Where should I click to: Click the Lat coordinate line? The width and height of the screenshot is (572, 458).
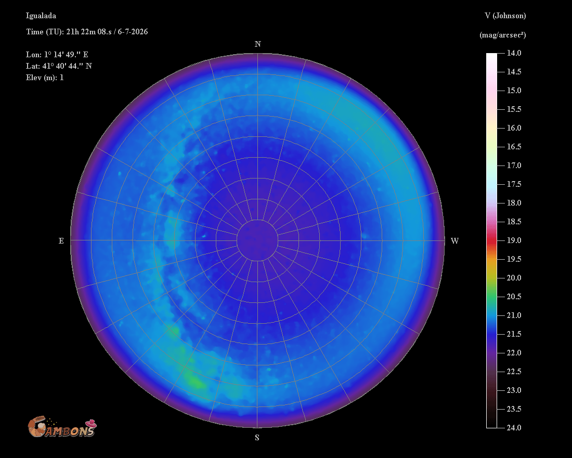point(59,66)
